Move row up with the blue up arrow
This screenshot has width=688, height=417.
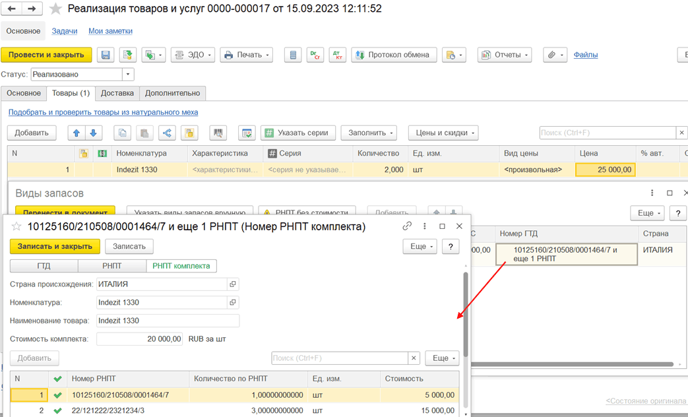click(77, 133)
